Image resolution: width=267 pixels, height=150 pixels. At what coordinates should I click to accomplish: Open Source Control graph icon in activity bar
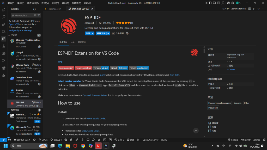(x=4, y=61)
